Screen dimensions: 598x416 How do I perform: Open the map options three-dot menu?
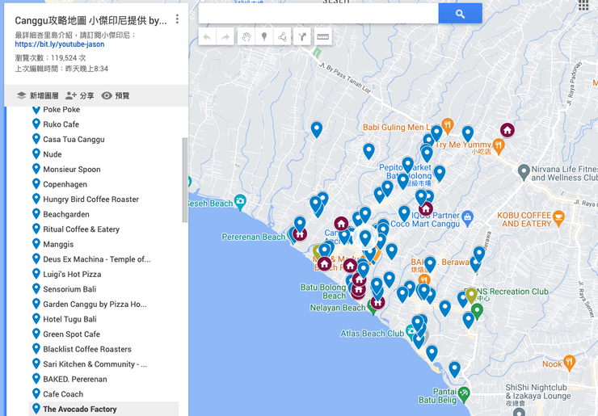tap(178, 19)
